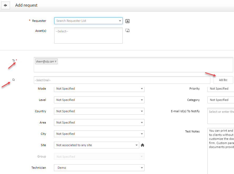
Task: Open the Site dropdown
Action: (x=96, y=145)
